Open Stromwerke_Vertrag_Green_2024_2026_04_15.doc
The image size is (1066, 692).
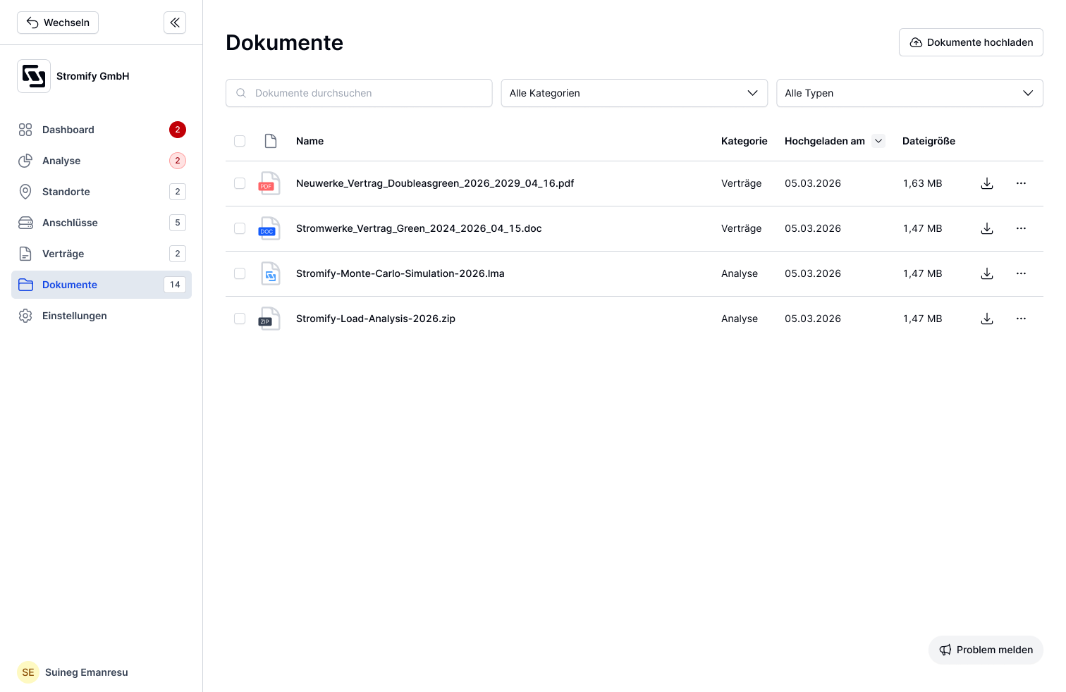pyautogui.click(x=419, y=228)
